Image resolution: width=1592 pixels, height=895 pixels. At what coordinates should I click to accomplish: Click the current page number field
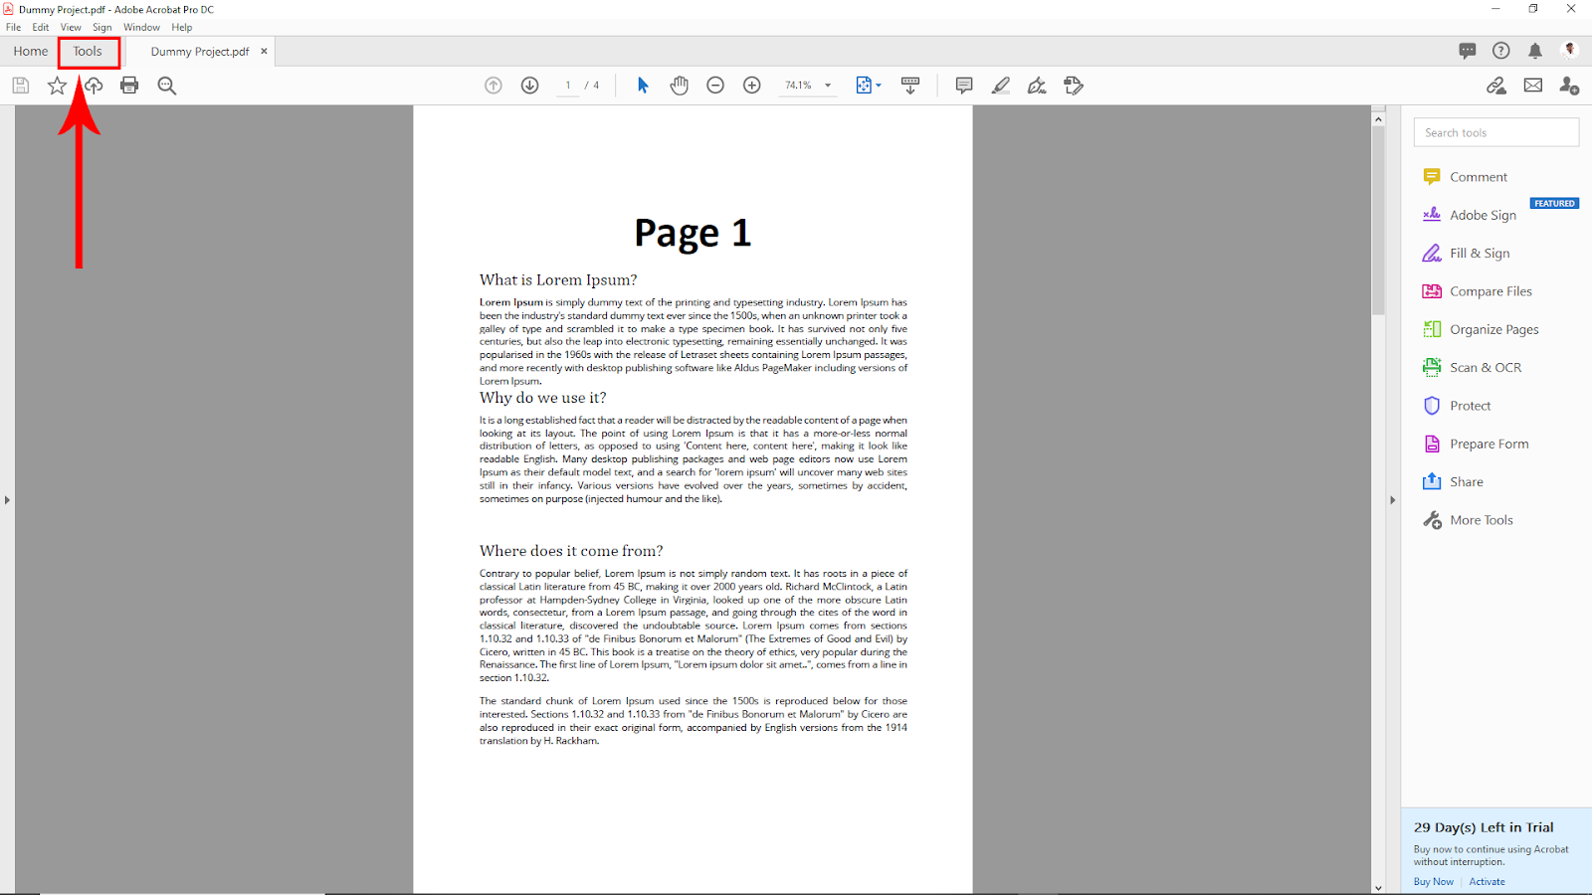[x=568, y=86]
